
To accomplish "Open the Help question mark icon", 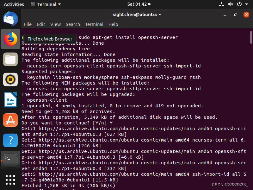I will click(10, 140).
